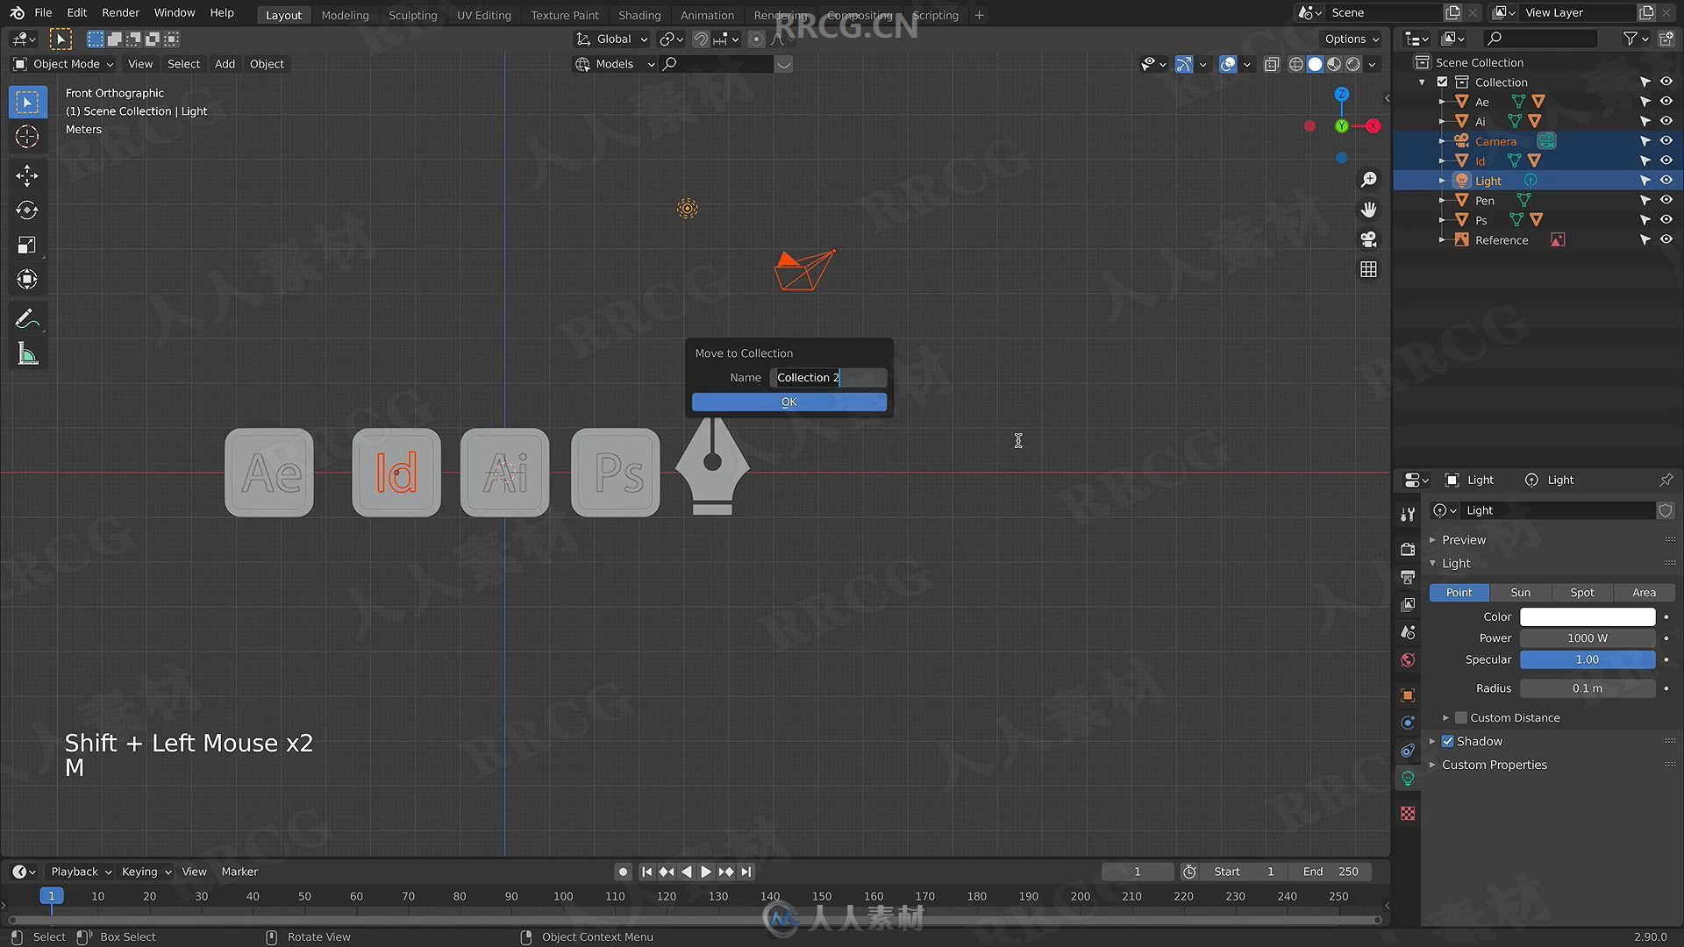Disable the Shadow checkbox
This screenshot has width=1684, height=947.
tap(1448, 741)
